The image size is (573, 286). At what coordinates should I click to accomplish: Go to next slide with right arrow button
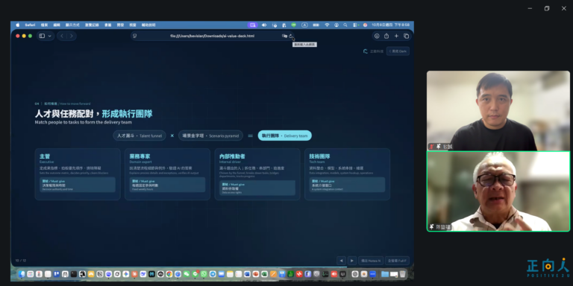point(352,261)
